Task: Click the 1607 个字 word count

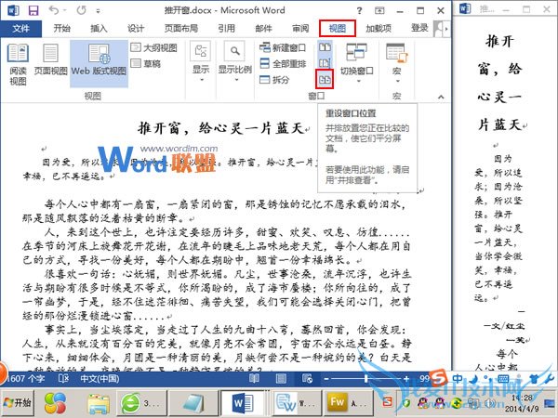Action: pos(26,379)
